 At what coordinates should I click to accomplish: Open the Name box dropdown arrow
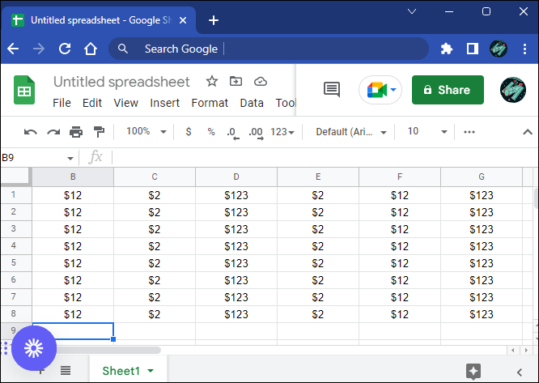point(70,158)
